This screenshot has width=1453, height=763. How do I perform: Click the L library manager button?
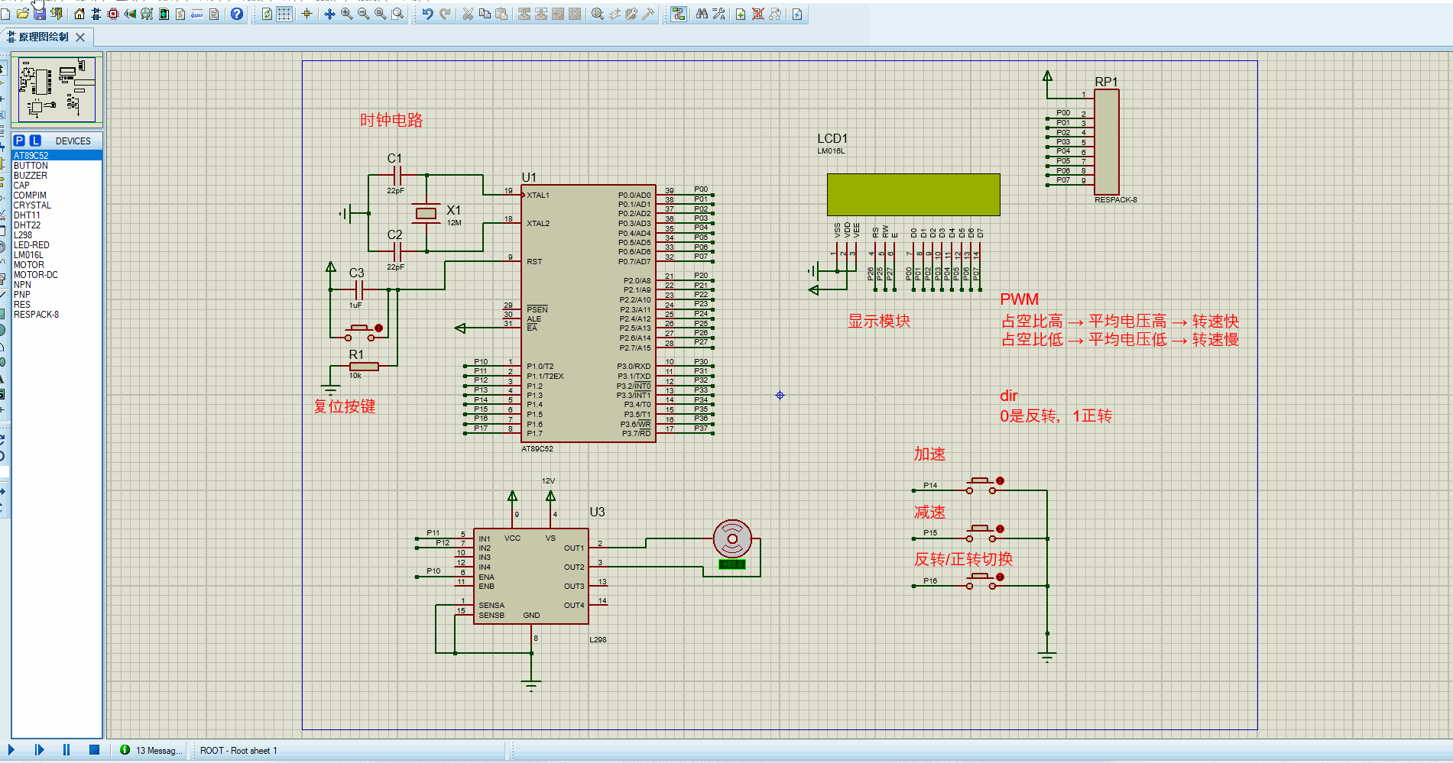[35, 141]
